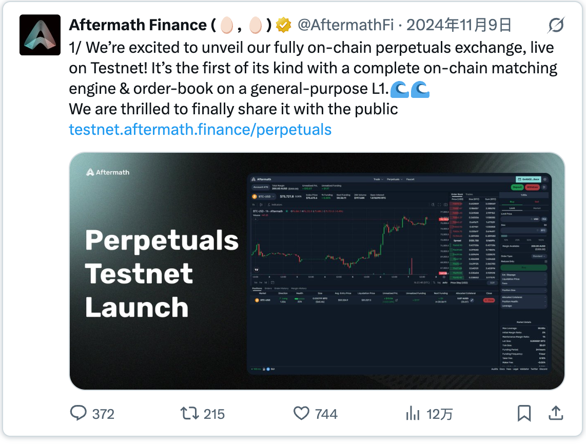The image size is (586, 446).
Task: Like the tweet with the heart icon
Action: coord(301,413)
